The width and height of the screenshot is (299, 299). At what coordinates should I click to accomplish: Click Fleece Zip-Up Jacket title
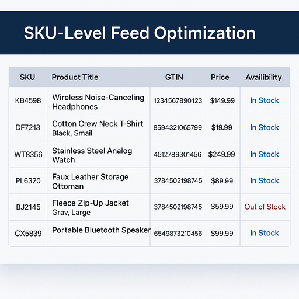[x=91, y=203]
